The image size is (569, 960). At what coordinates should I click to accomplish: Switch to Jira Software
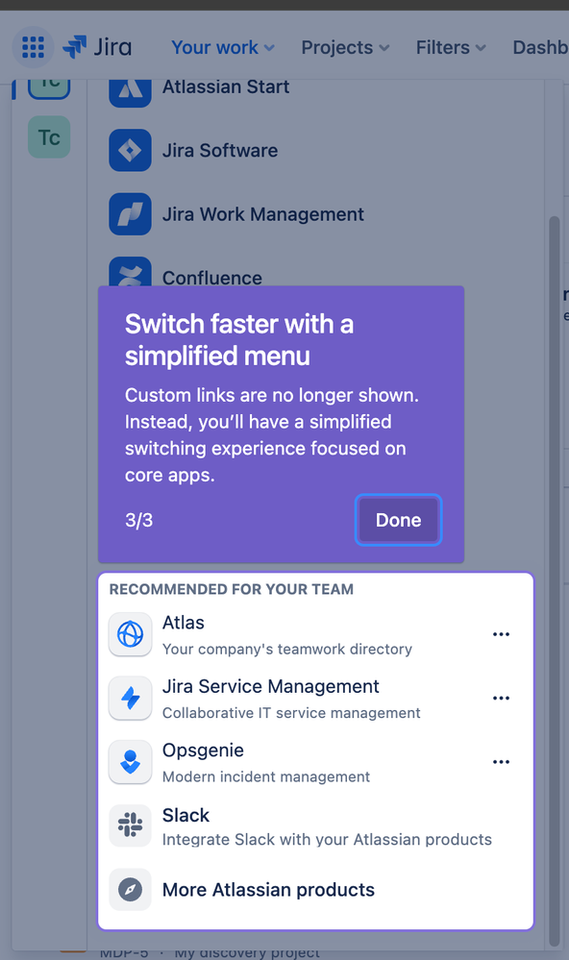(220, 151)
